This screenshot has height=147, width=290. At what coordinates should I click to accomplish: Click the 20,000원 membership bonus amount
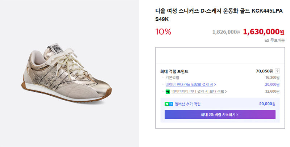coord(267,104)
